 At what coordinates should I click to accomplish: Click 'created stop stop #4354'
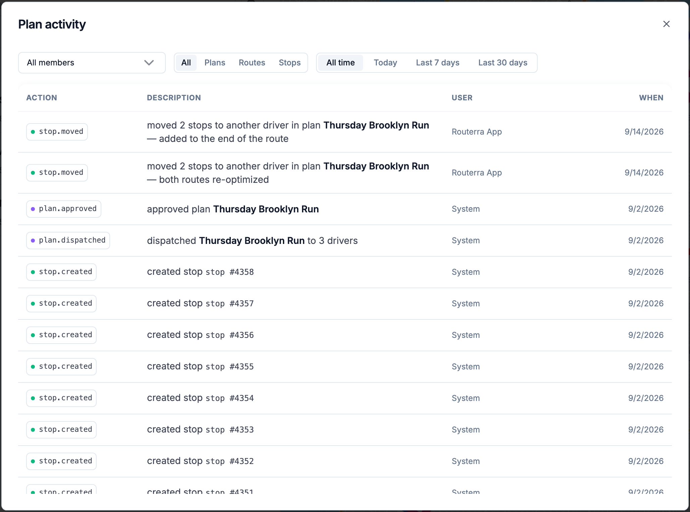(200, 398)
